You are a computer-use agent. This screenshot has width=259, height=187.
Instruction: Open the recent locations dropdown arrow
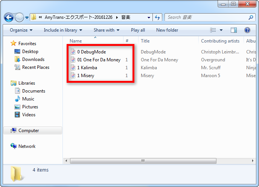(x=27, y=17)
